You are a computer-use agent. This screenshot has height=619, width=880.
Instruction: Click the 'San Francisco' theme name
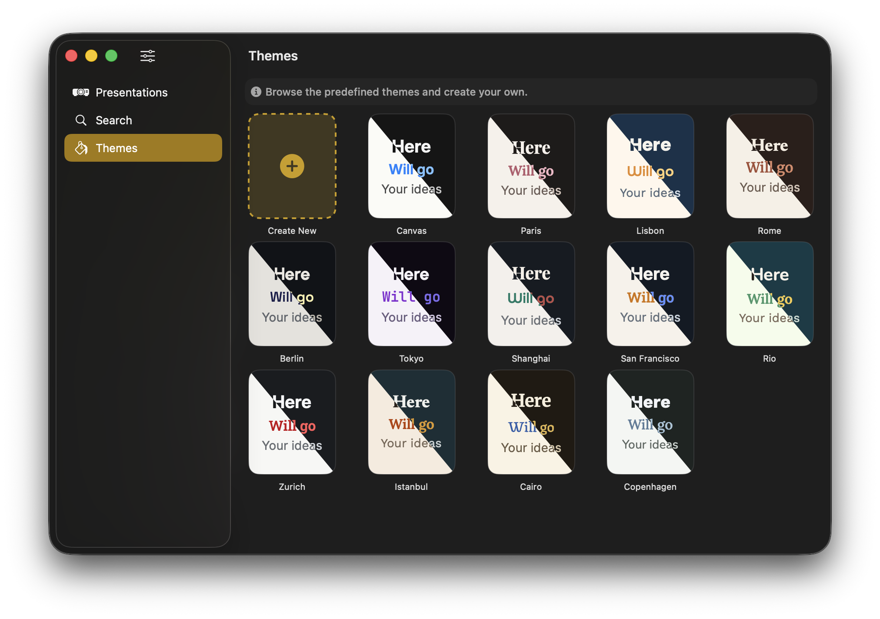(650, 359)
